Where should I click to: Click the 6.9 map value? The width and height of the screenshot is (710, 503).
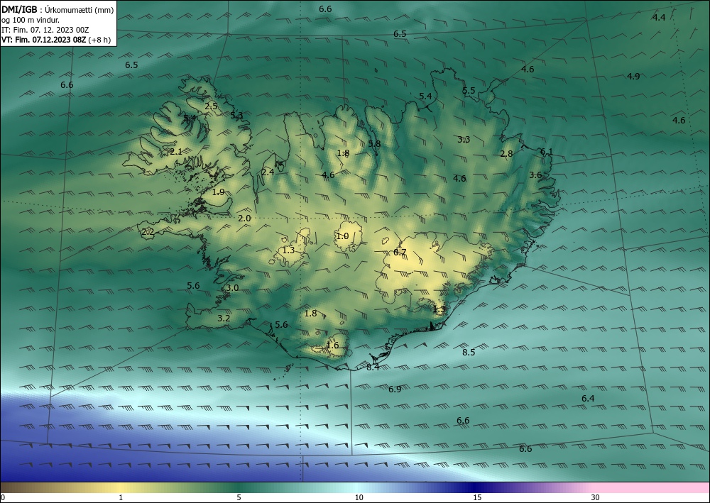point(395,389)
